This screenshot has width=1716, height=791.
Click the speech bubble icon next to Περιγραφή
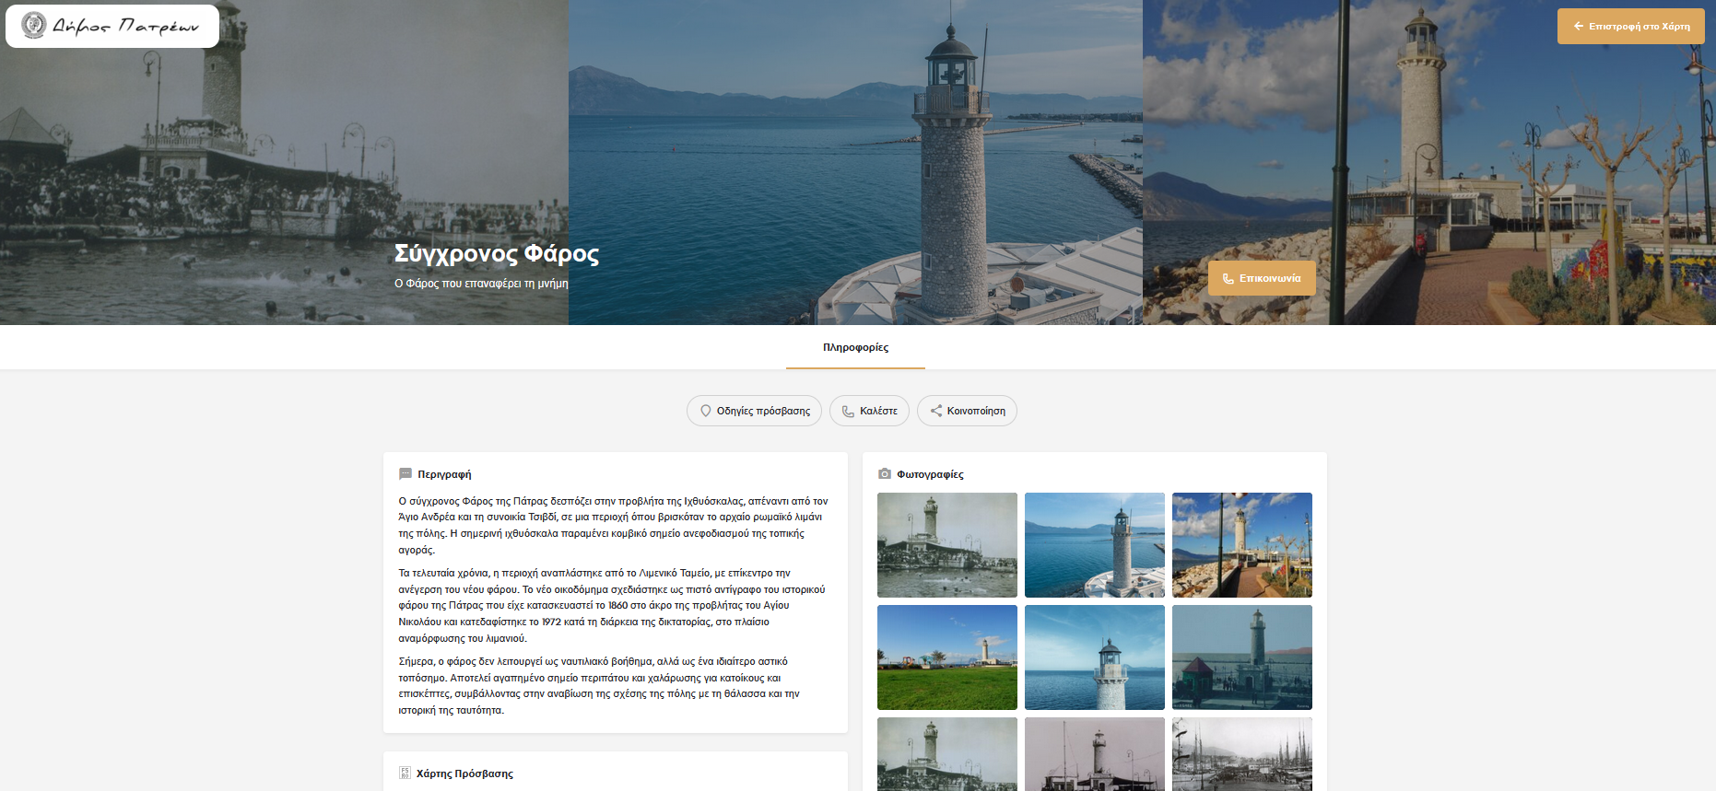pyautogui.click(x=405, y=474)
